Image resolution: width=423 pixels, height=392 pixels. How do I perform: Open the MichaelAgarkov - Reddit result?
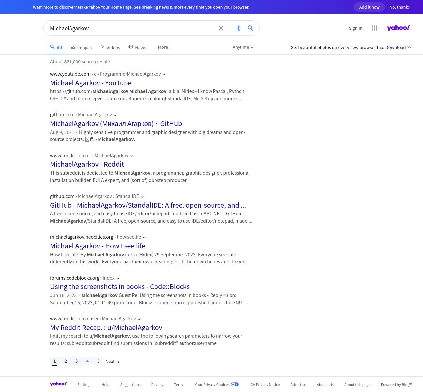click(87, 164)
